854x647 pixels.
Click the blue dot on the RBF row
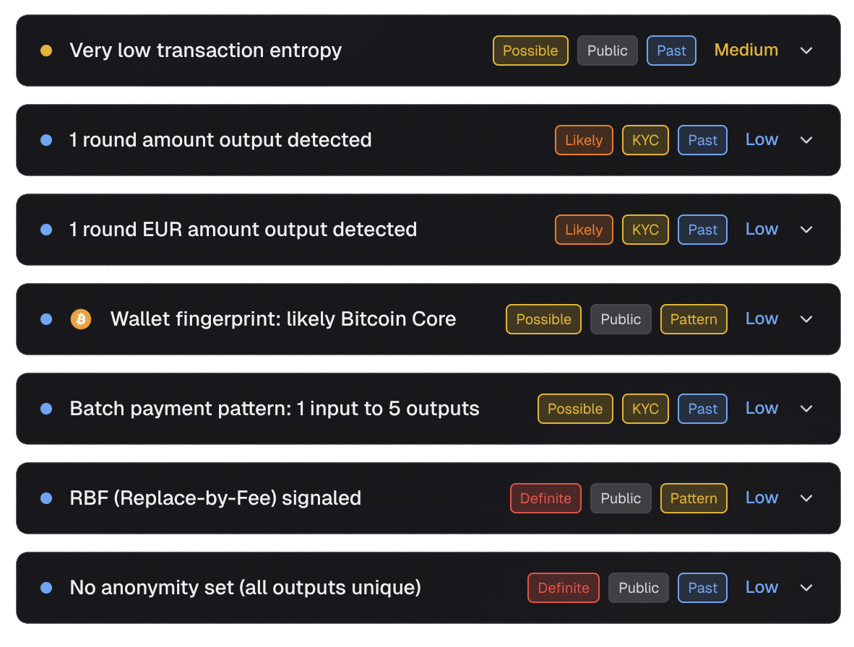pos(46,498)
